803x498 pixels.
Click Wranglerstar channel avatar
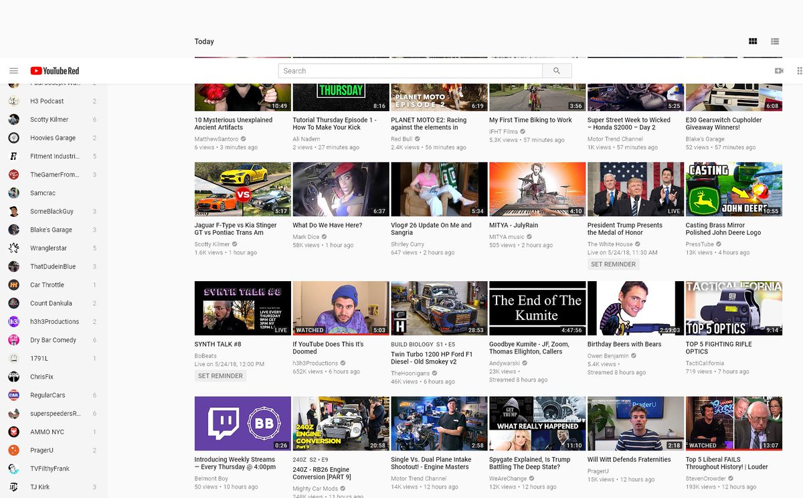pos(13,248)
